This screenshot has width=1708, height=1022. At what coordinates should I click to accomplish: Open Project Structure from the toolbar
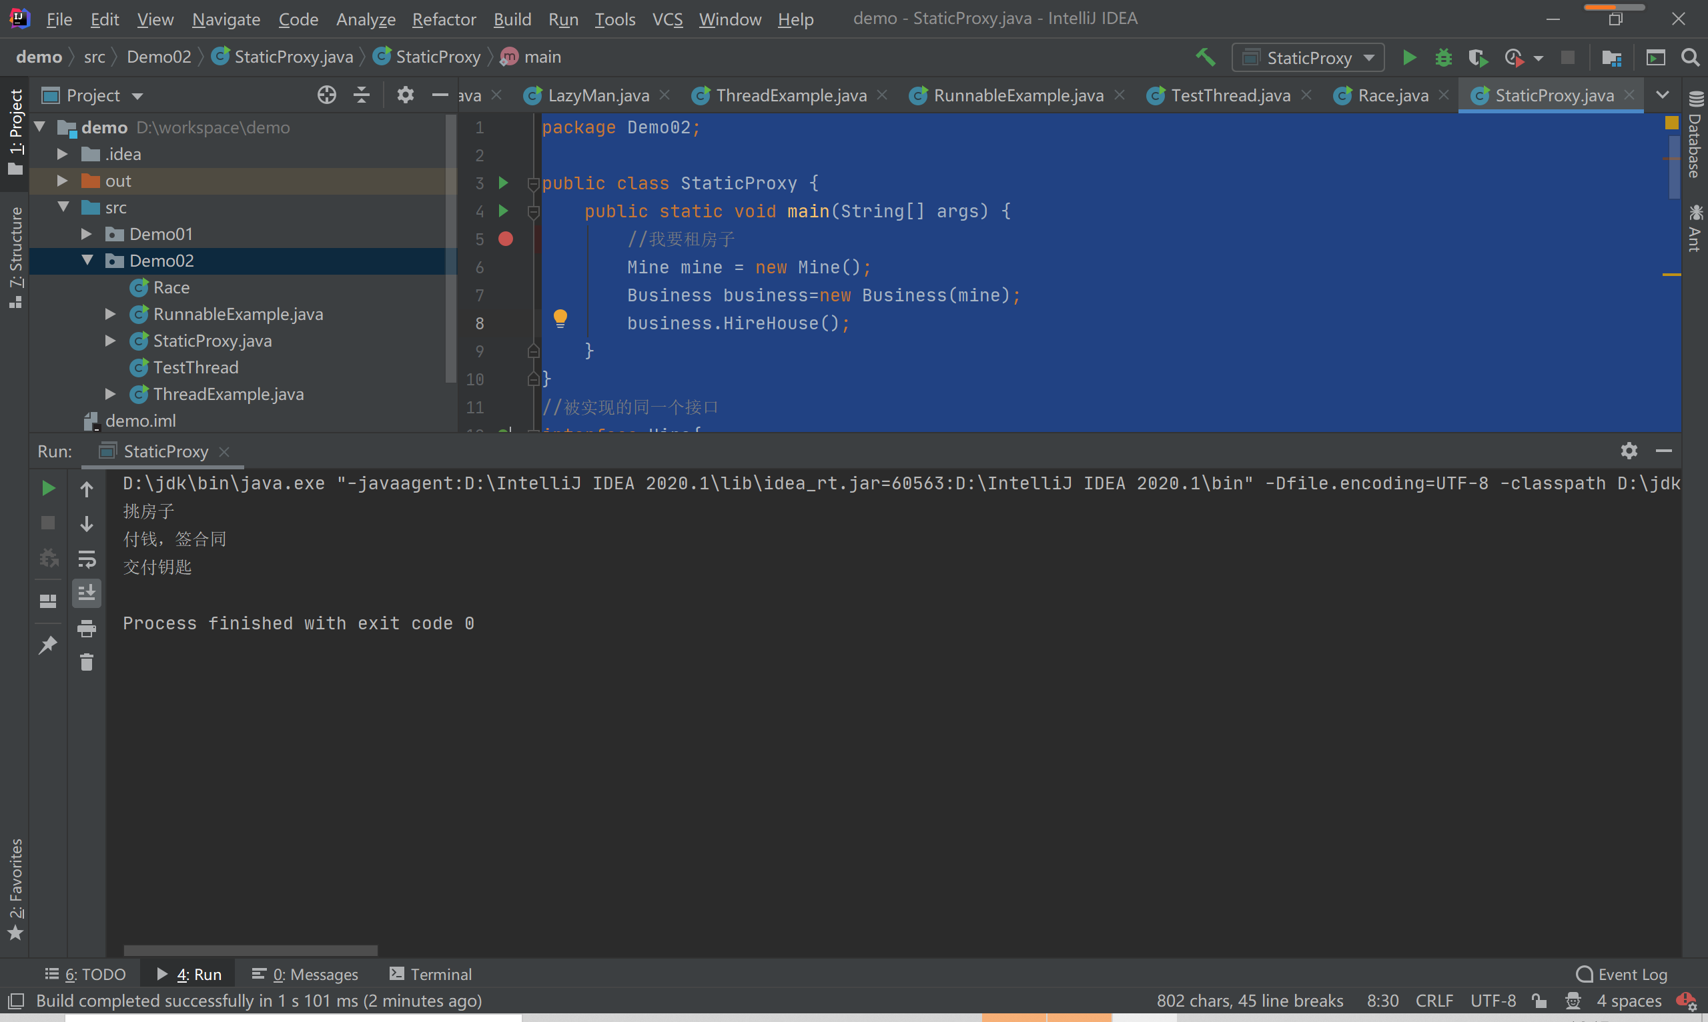pyautogui.click(x=1611, y=57)
